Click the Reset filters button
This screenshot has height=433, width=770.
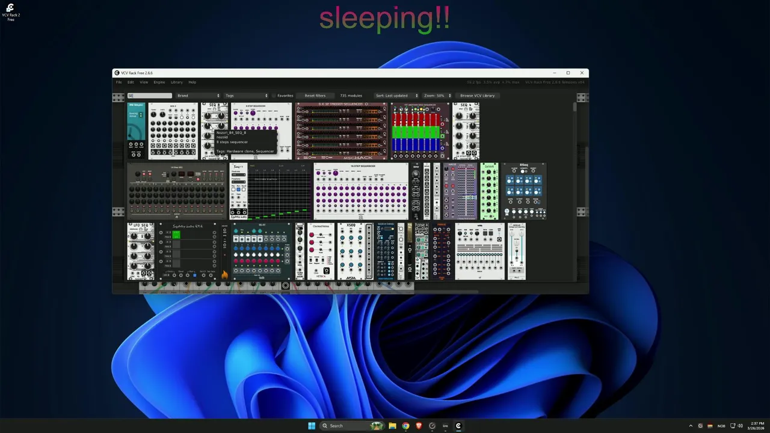point(315,96)
